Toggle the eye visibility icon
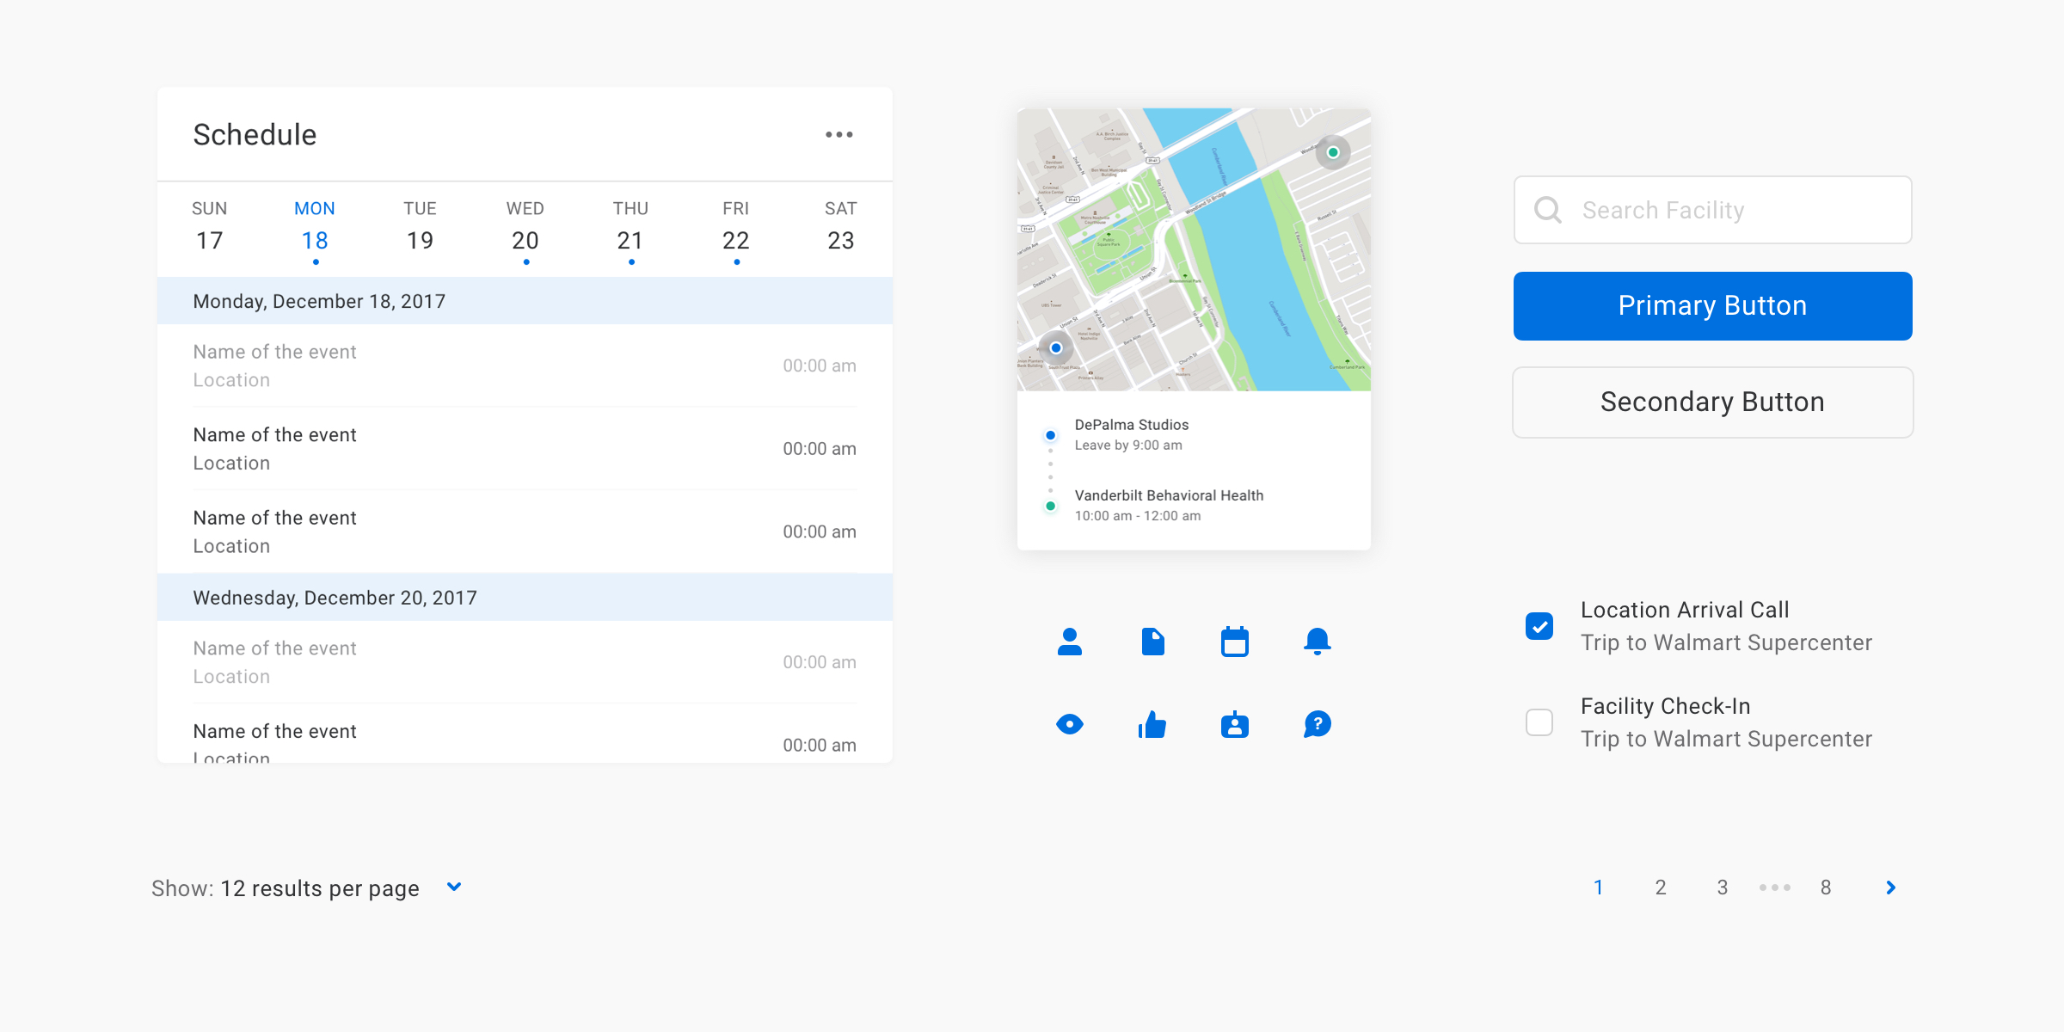The height and width of the screenshot is (1032, 2064). [1069, 725]
